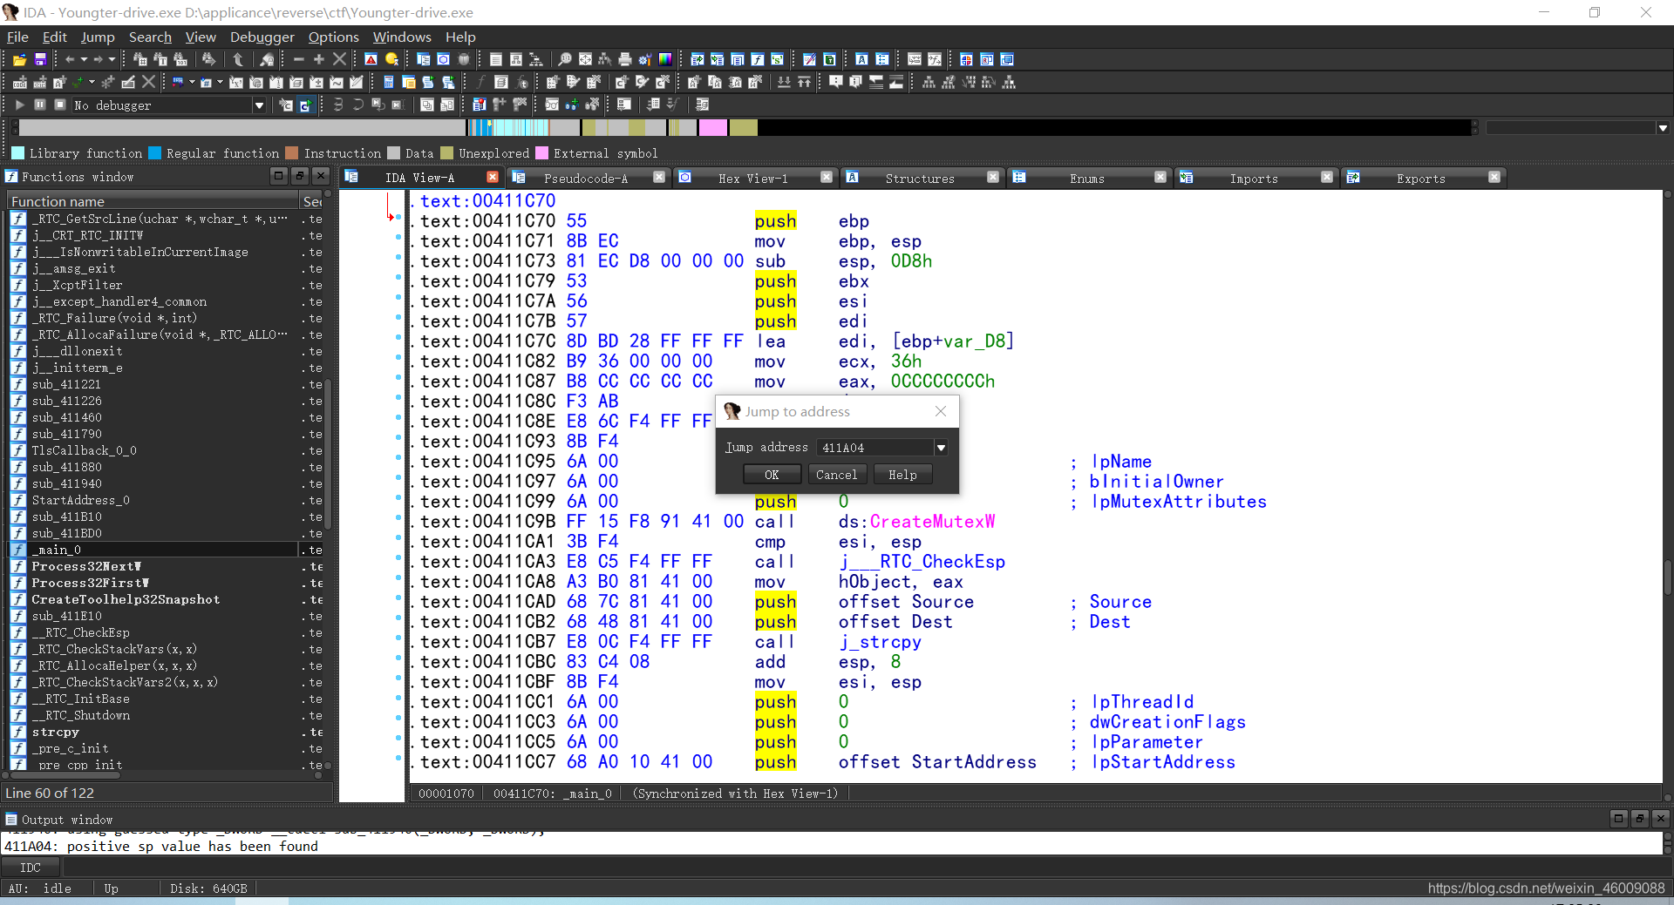
Task: Click the Open file toolbar icon
Action: point(19,59)
